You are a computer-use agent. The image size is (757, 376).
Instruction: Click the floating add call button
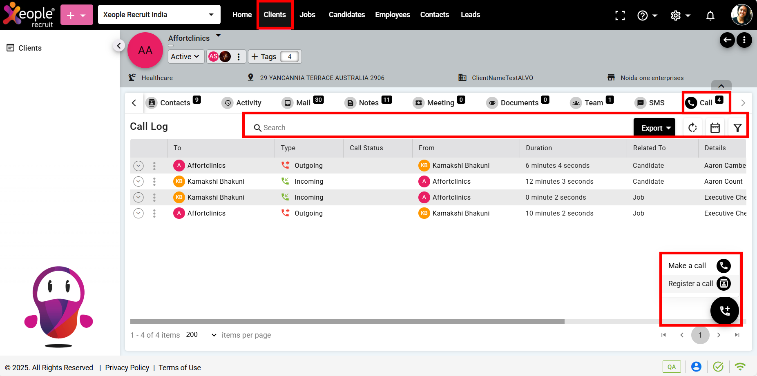click(725, 311)
